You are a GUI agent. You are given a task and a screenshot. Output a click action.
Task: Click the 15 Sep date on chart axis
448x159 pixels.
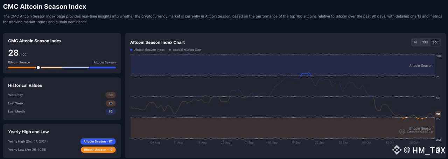click(296, 143)
